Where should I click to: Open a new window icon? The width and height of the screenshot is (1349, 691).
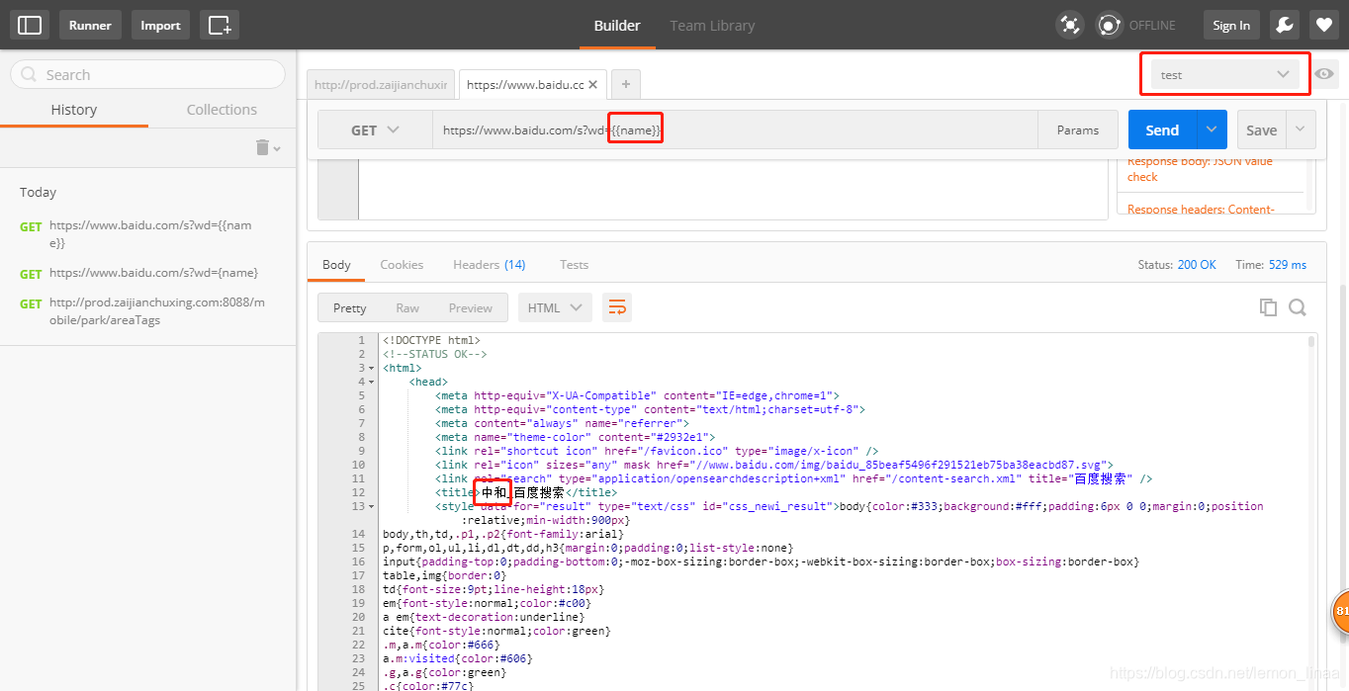220,25
